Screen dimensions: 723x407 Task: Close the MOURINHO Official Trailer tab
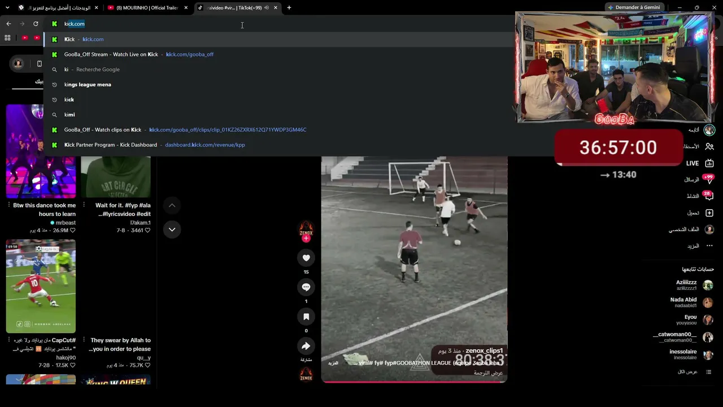[x=186, y=8]
